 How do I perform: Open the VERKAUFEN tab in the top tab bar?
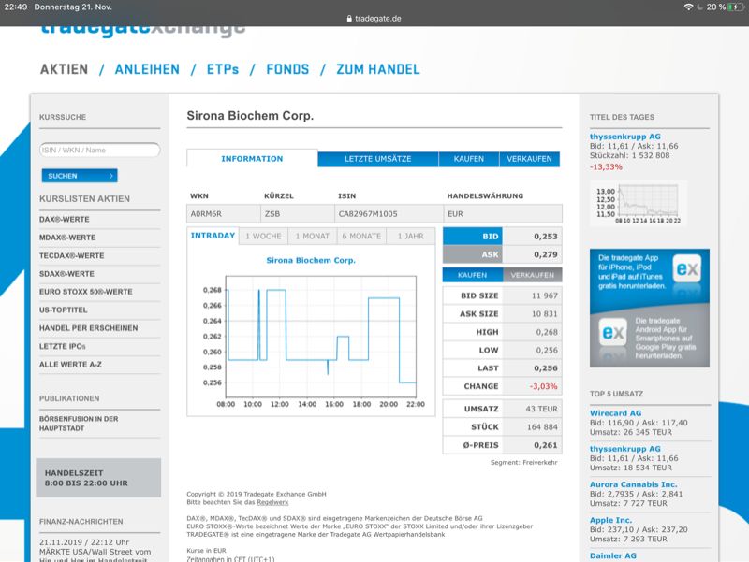(529, 159)
